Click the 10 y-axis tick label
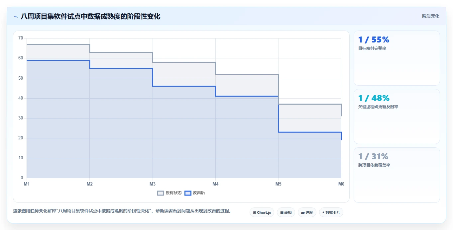 click(x=21, y=158)
